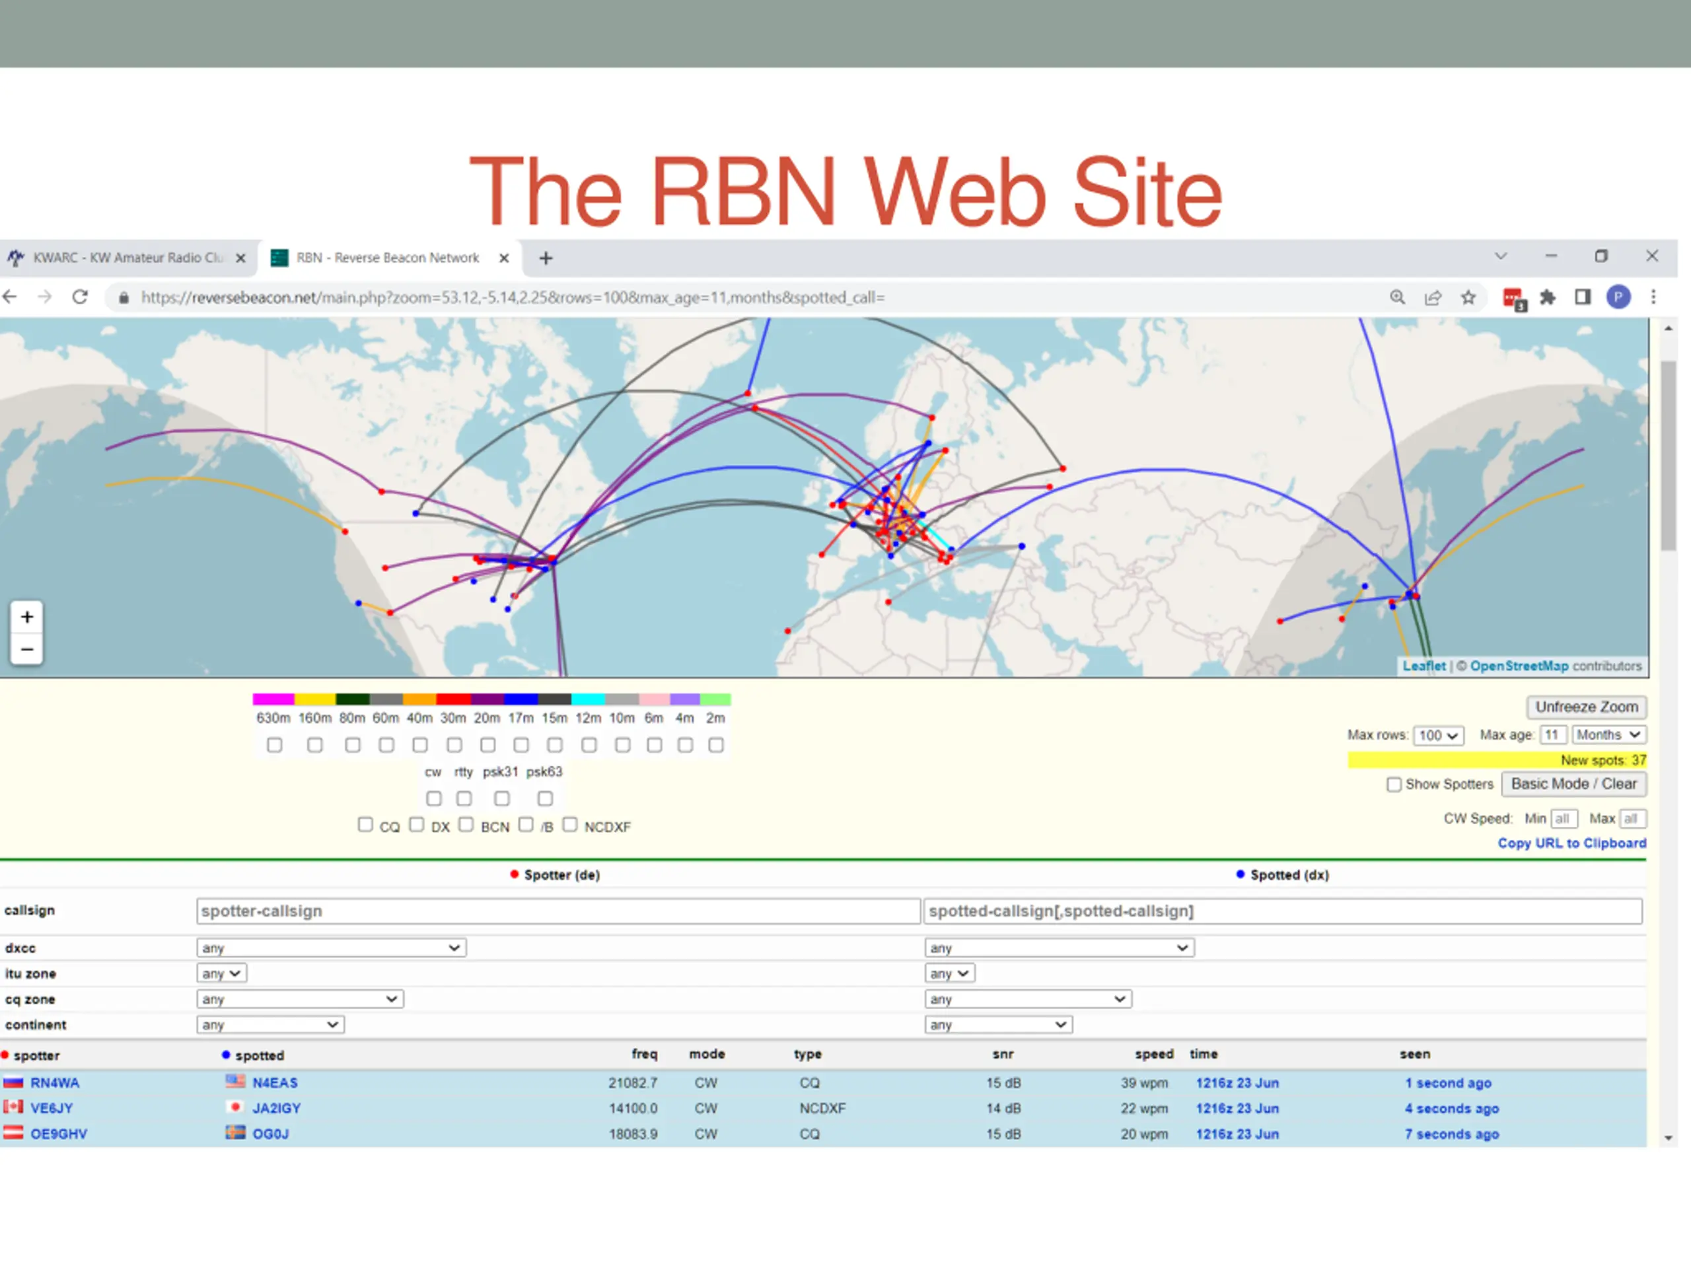This screenshot has height=1268, width=1691.
Task: Click the red 30m color swatch
Action: [453, 699]
